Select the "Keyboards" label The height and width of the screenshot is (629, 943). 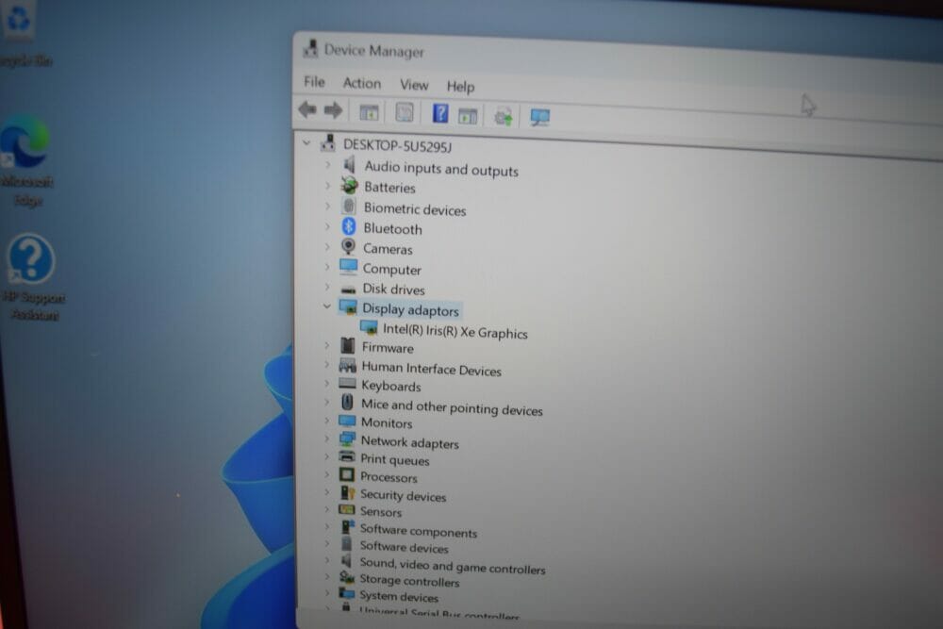[x=391, y=386]
